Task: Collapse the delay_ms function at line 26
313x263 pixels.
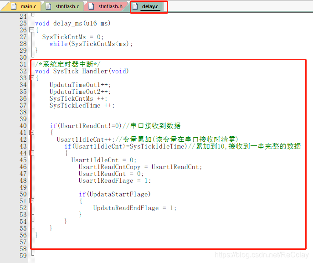Action: pos(31,30)
